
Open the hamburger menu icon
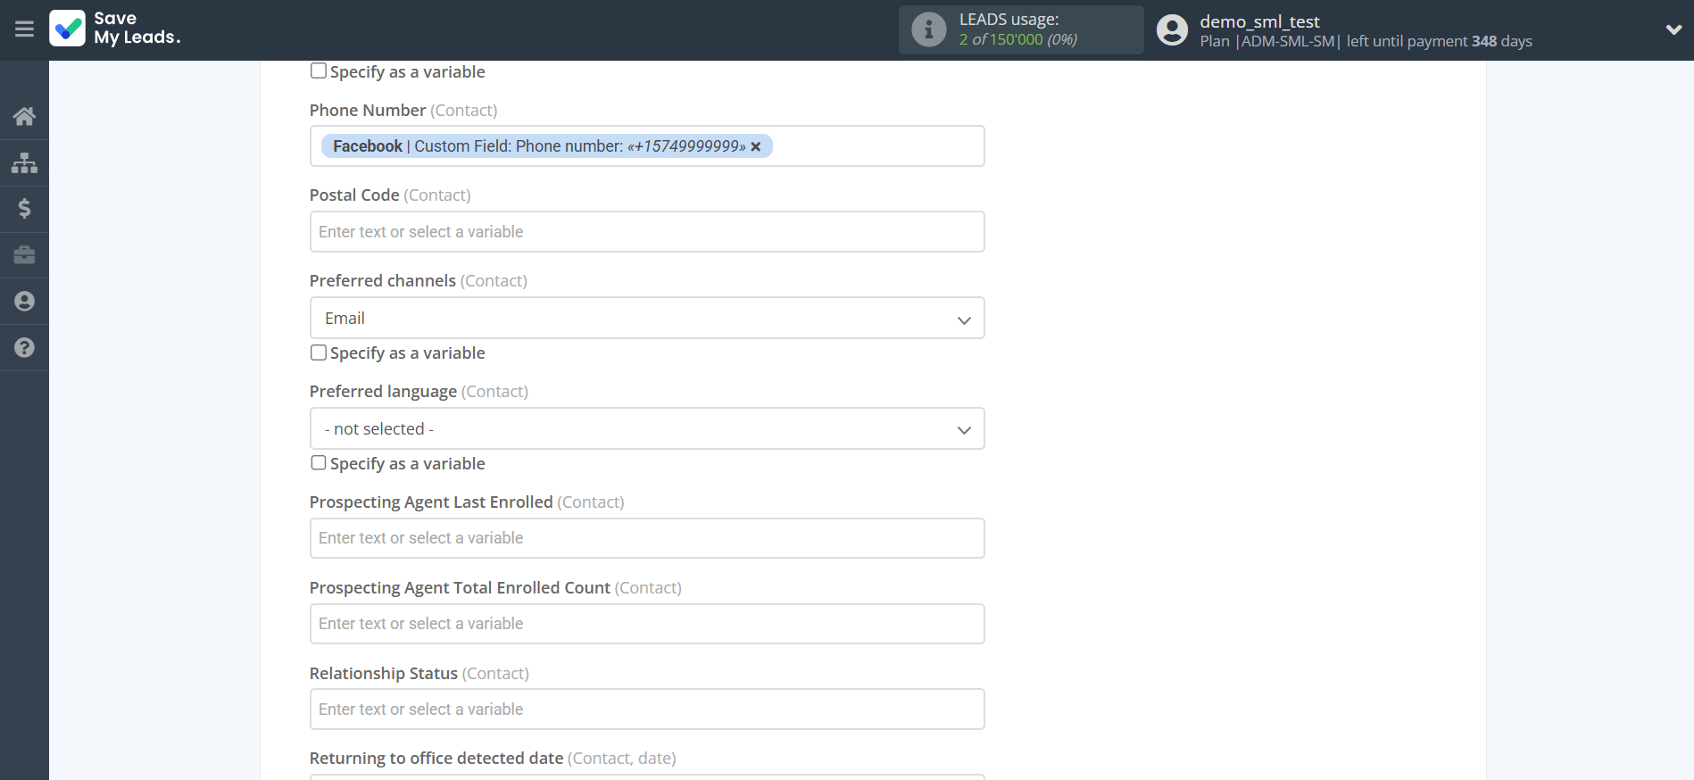[x=24, y=29]
